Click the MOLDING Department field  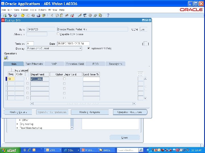point(40,79)
